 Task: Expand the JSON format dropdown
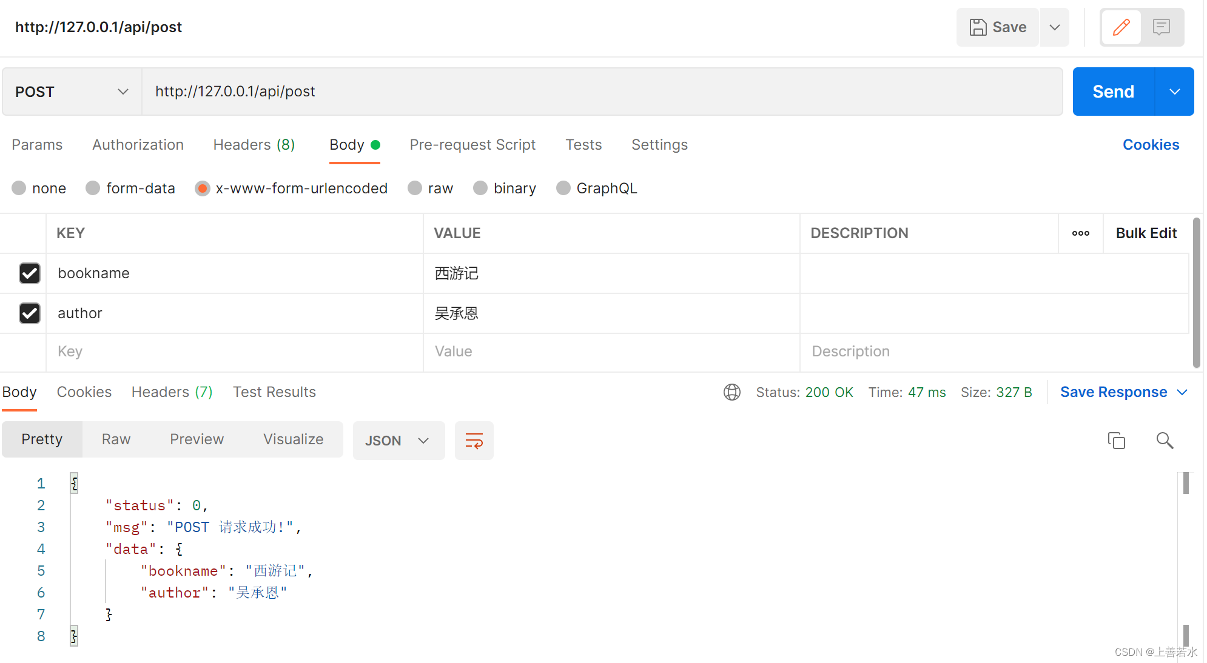398,441
